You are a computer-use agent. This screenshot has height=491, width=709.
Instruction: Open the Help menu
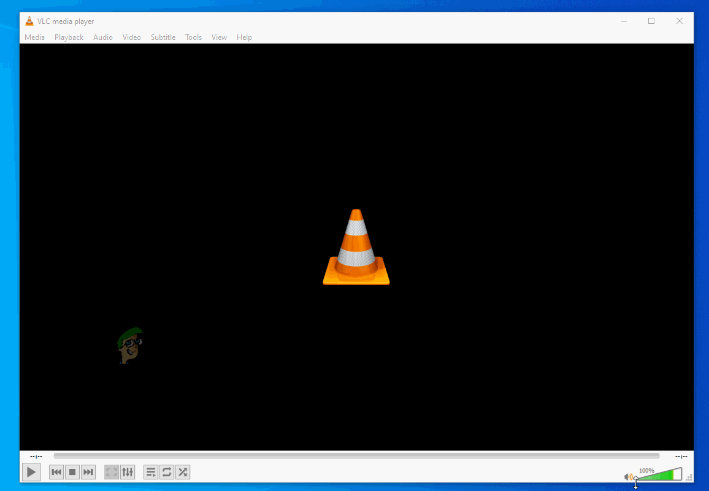244,37
